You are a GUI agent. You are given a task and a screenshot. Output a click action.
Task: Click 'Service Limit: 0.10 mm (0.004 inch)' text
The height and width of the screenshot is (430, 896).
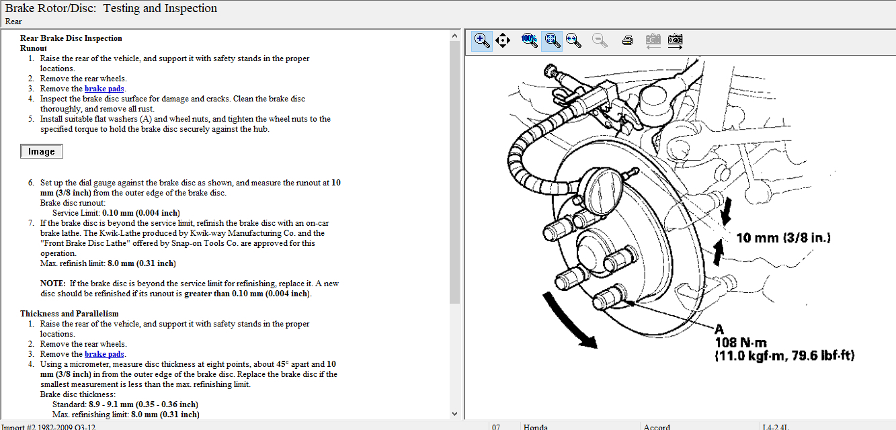(116, 213)
